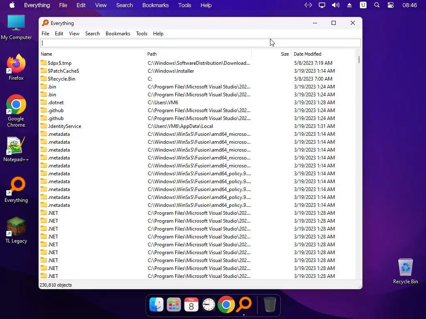Open the control center icon in top bar

pyautogui.click(x=391, y=5)
